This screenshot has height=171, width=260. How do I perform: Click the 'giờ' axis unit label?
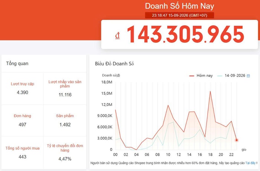click(x=244, y=149)
